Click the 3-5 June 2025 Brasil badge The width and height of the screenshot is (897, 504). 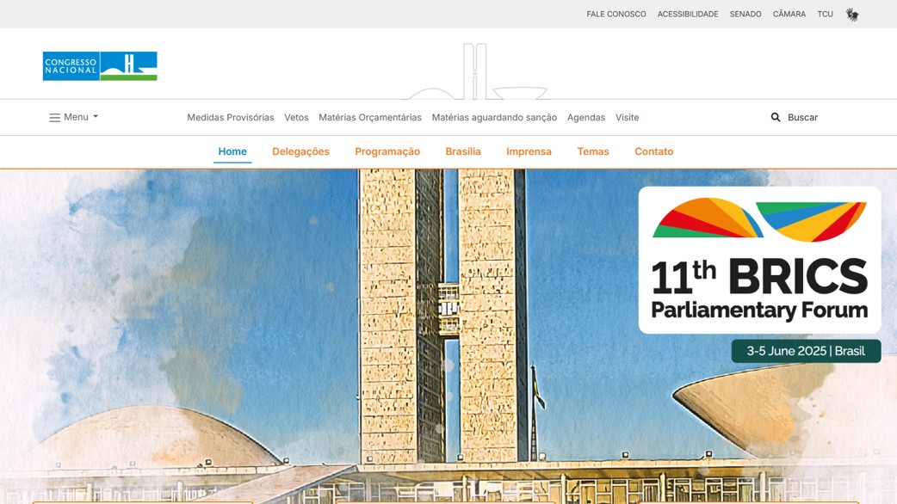tap(806, 351)
